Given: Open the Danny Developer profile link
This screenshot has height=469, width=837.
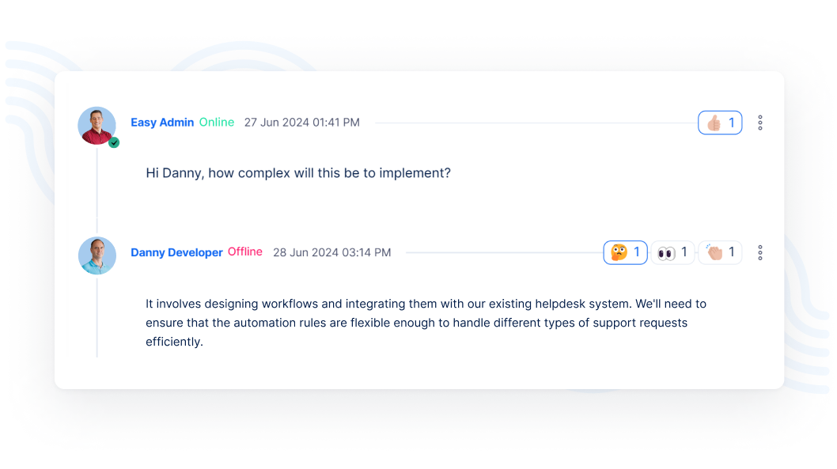Looking at the screenshot, I should (176, 252).
